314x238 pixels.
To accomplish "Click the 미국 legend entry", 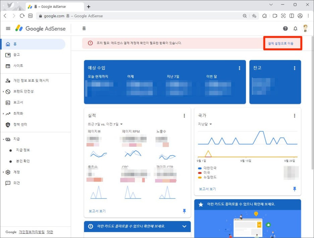I will (x=204, y=172).
